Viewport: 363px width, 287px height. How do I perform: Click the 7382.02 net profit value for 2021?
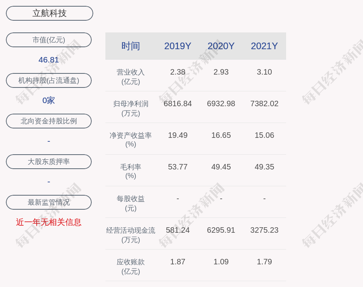click(x=264, y=104)
